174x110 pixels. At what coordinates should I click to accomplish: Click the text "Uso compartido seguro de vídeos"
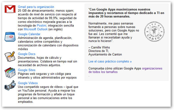40,87
